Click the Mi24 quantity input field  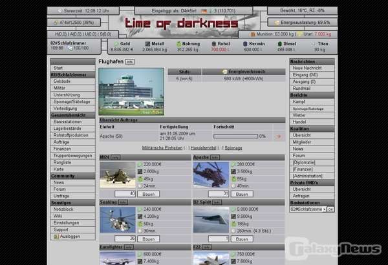pyautogui.click(x=125, y=194)
